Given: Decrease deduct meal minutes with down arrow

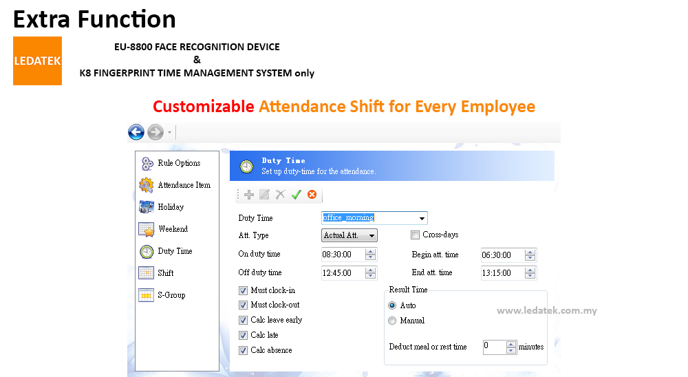Looking at the screenshot, I should [x=511, y=350].
